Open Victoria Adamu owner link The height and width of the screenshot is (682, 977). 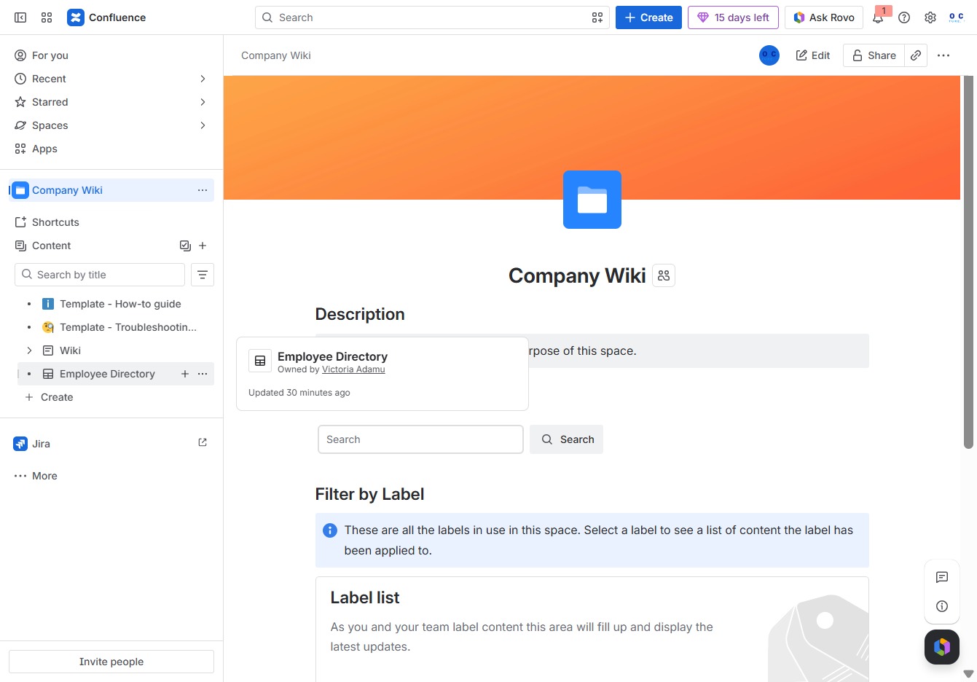(x=353, y=369)
